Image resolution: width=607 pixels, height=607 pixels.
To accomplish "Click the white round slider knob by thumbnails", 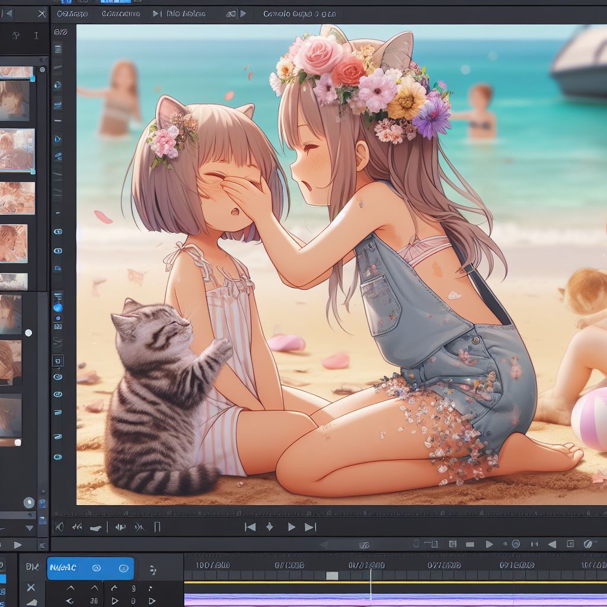I will [x=28, y=333].
